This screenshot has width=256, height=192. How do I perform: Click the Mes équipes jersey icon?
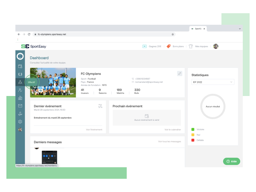191,47
